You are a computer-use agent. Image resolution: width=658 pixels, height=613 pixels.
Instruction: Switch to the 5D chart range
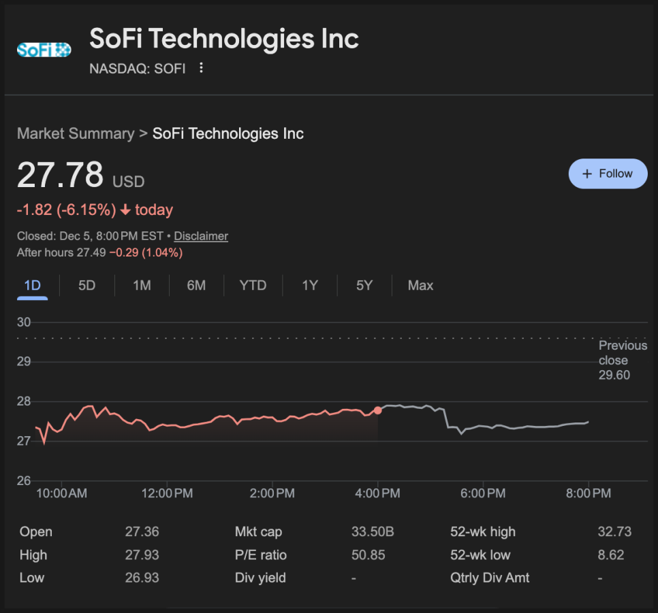coord(87,286)
